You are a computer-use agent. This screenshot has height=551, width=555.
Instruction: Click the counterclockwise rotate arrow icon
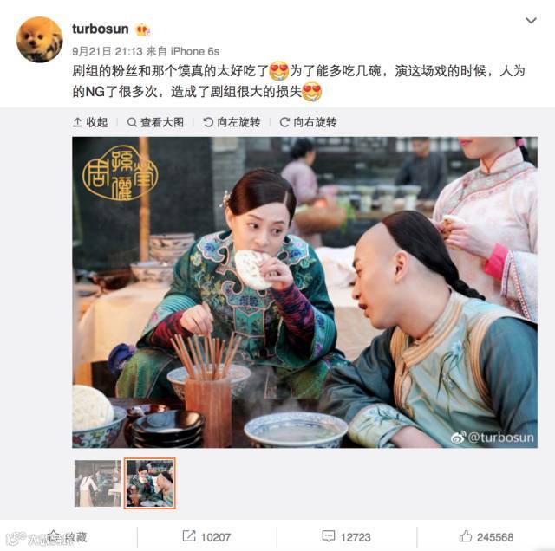pyautogui.click(x=208, y=122)
